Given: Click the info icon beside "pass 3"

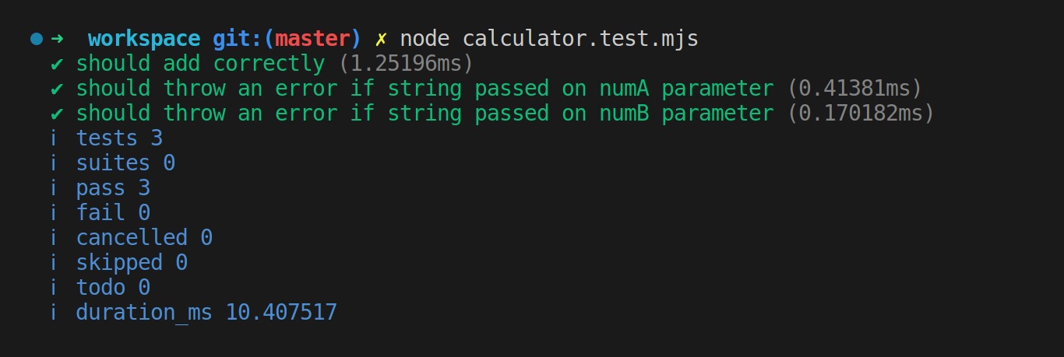Looking at the screenshot, I should [x=55, y=187].
